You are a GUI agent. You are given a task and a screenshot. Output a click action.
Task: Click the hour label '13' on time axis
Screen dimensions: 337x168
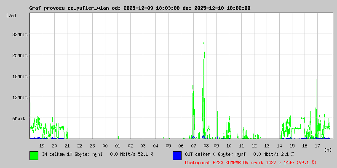coord(267,146)
